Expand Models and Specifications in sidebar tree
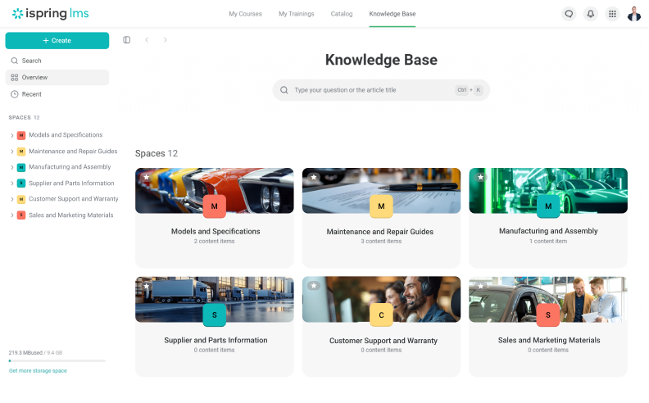649x403 pixels. point(12,135)
